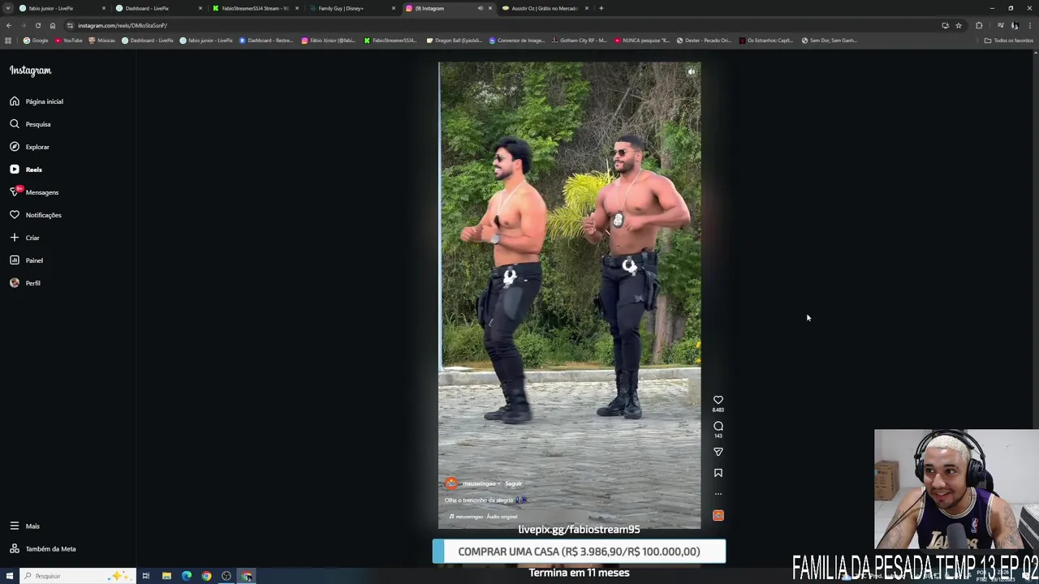Screen dimensions: 1039x584
Task: Open Conversor de Imagem bookmark
Action: click(516, 40)
